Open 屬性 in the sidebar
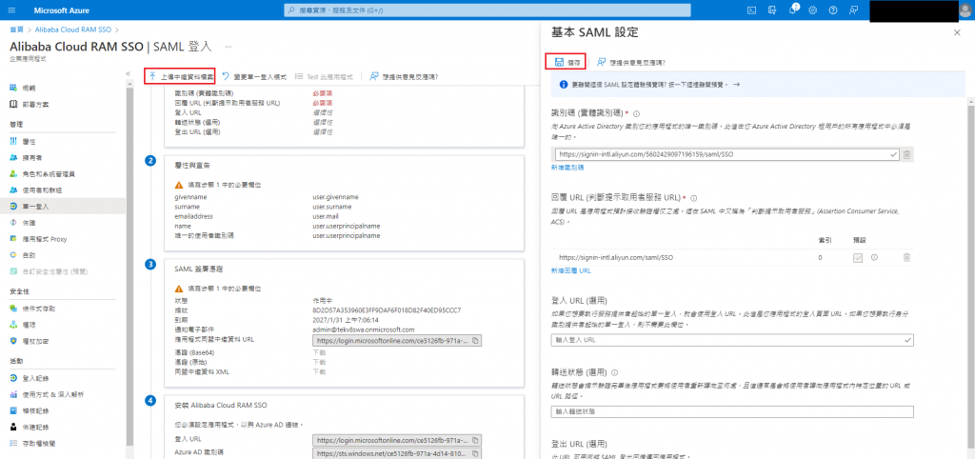975x459 pixels. [30, 142]
